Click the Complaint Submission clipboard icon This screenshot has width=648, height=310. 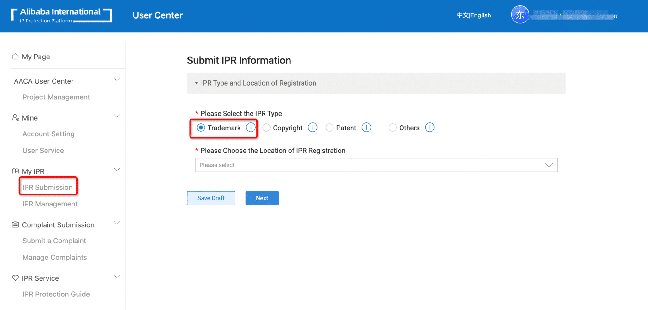(15, 224)
